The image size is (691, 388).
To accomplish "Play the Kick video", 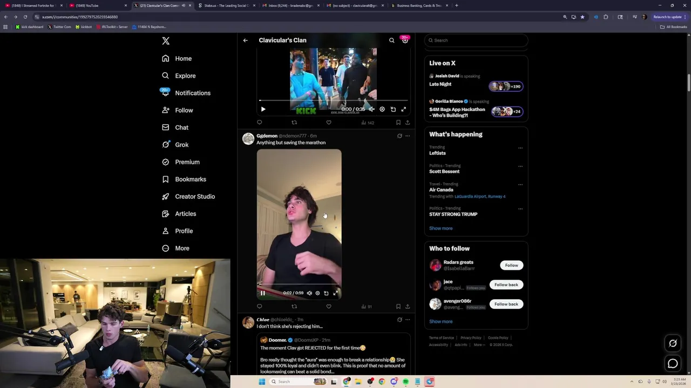I will click(x=263, y=109).
